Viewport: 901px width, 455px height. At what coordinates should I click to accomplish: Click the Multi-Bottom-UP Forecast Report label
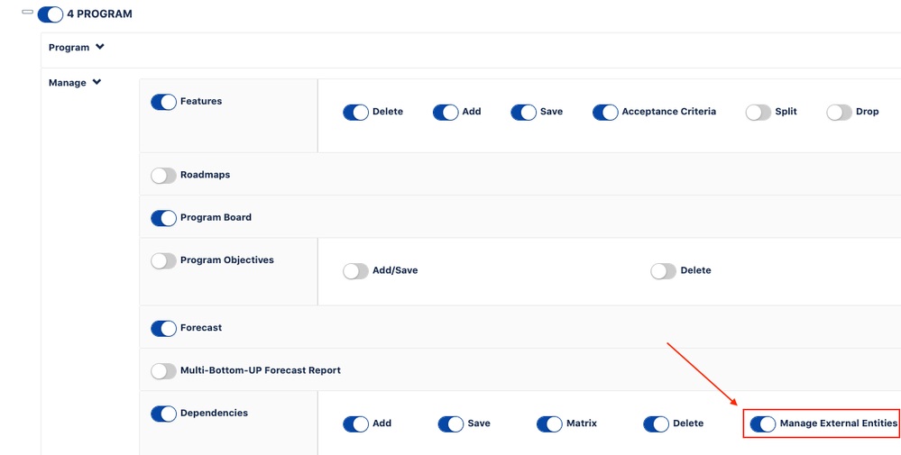pyautogui.click(x=261, y=370)
